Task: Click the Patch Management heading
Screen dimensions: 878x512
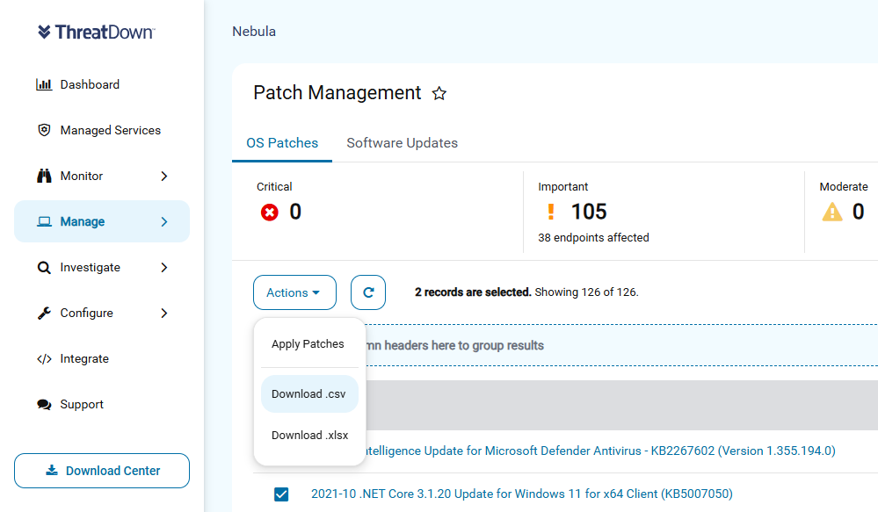Action: click(337, 93)
